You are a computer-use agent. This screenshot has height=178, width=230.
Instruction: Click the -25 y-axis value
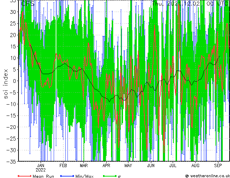pos(12,139)
